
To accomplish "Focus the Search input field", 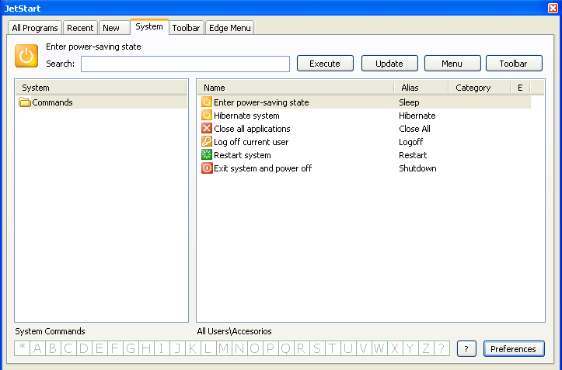I will (185, 64).
